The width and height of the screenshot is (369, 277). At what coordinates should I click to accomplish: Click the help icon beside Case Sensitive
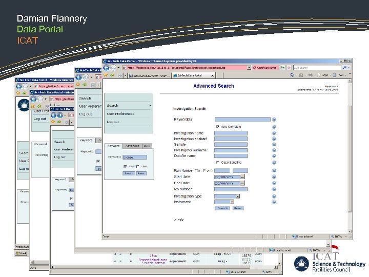274,163
